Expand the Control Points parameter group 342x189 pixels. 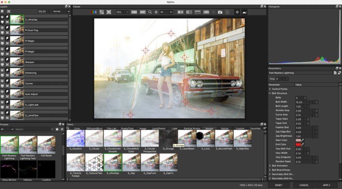pos(270,89)
